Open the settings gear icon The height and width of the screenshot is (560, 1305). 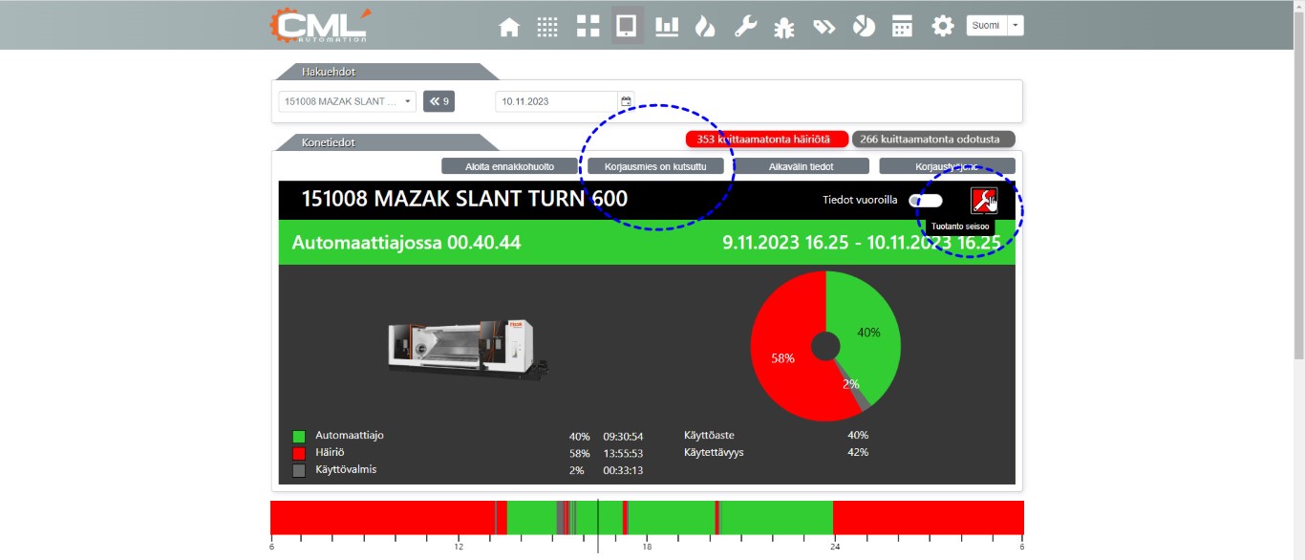point(943,27)
